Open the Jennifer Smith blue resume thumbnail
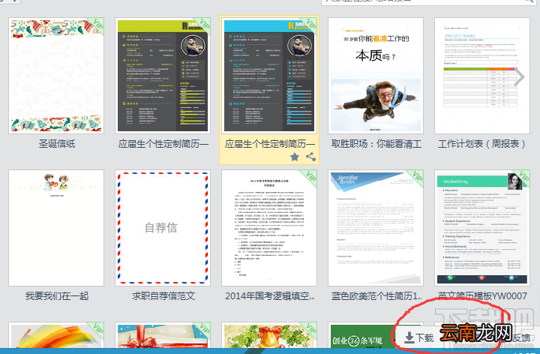This screenshot has width=540, height=354. [376, 228]
